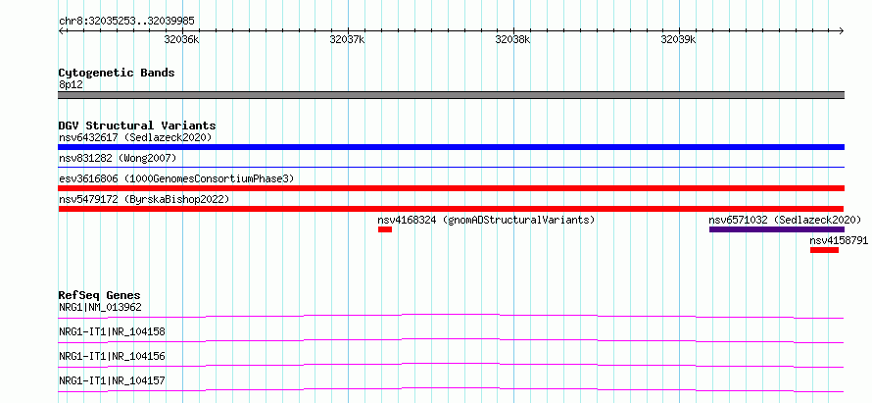872x403 pixels.
Task: Open the nsv831282 (Wong2007) label
Action: coord(118,158)
